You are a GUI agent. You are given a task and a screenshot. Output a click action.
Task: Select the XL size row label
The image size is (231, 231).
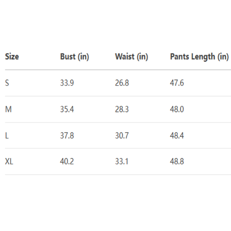[x=9, y=162]
